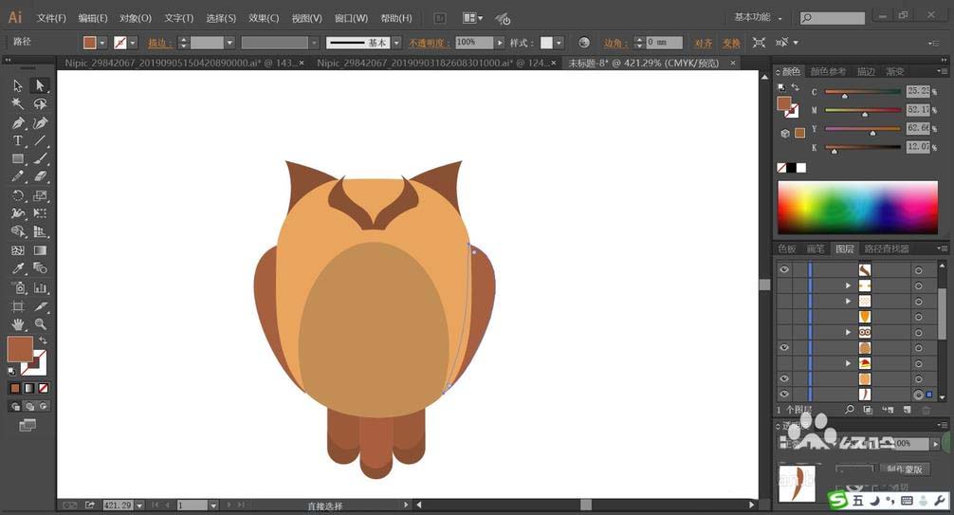
Task: Select the Blend tool
Action: pos(40,268)
